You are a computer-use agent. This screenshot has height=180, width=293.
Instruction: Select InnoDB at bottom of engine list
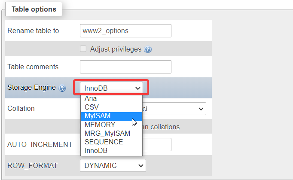tap(111, 150)
